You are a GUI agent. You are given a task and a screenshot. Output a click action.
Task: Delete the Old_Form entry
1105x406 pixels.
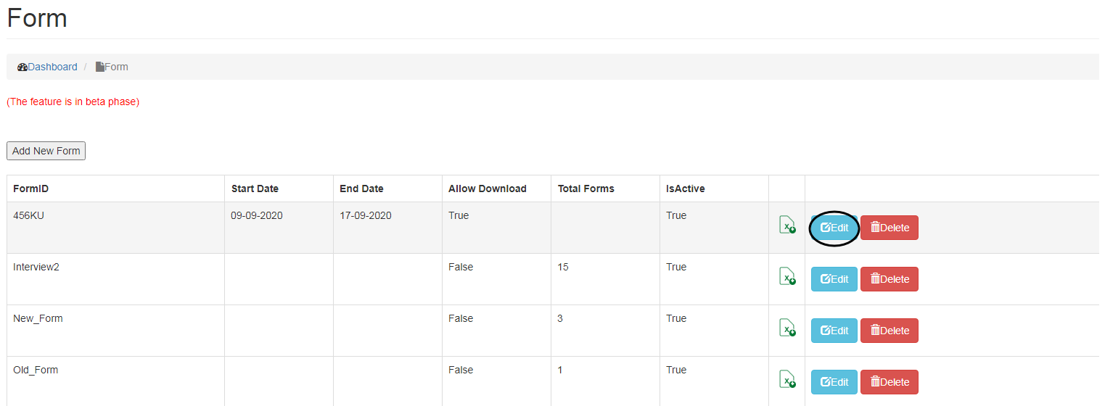[x=889, y=382]
